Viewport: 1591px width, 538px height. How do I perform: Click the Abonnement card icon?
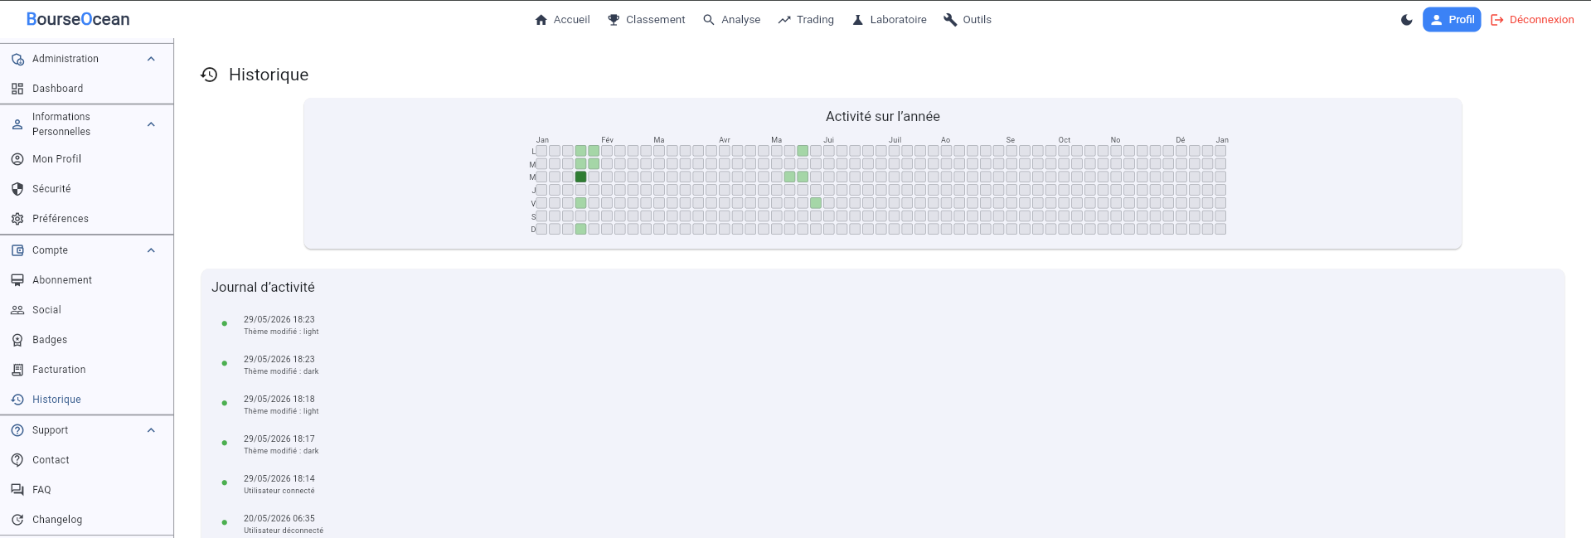pyautogui.click(x=17, y=280)
